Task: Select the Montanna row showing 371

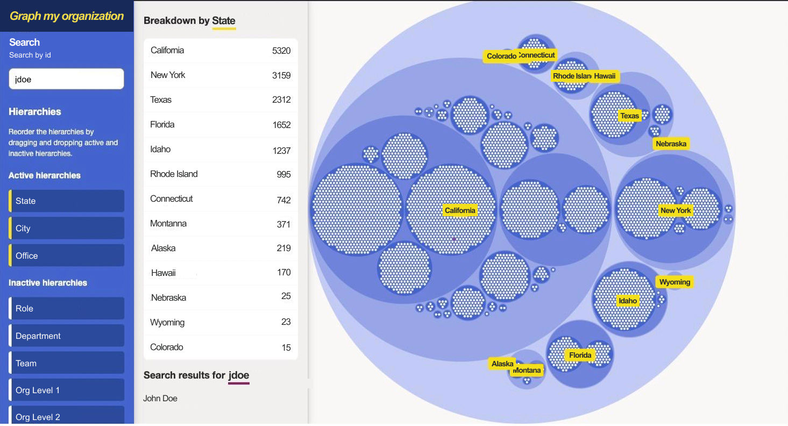Action: click(221, 224)
